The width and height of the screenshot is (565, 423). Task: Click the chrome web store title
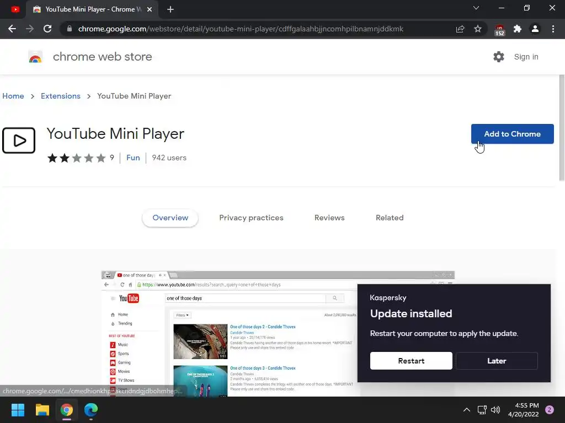tap(102, 57)
